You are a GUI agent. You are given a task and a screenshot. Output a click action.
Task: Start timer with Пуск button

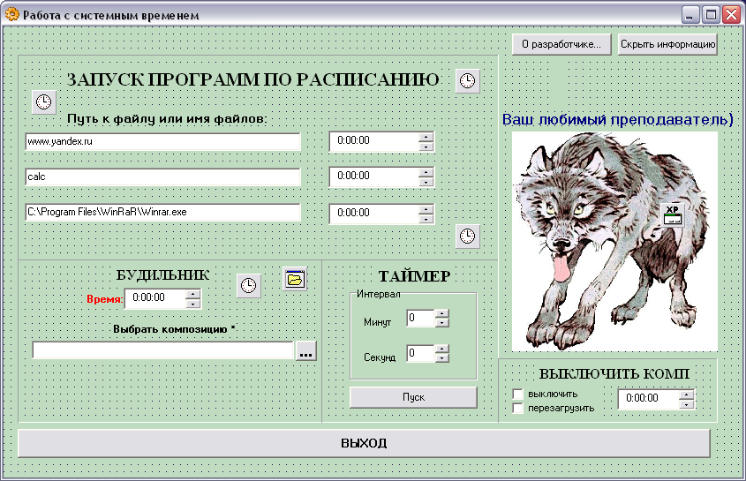(x=413, y=397)
